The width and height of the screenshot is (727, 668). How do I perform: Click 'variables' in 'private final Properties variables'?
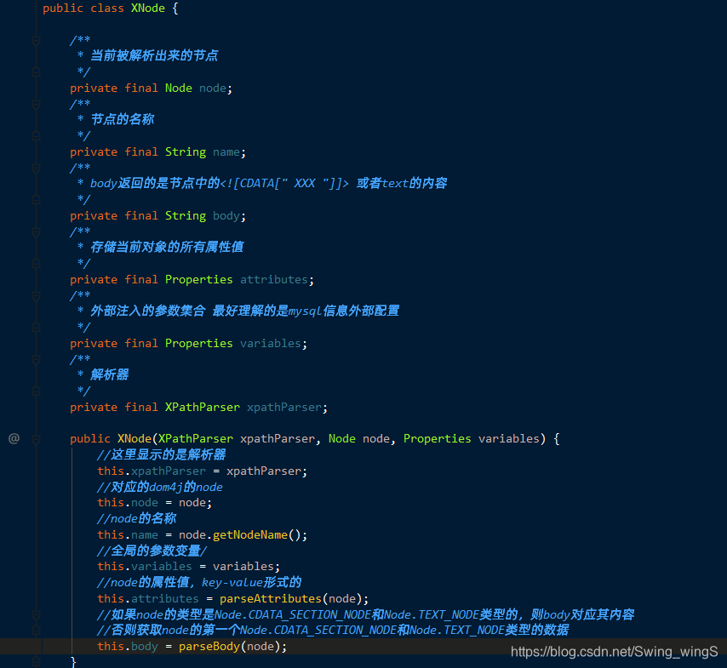(x=271, y=344)
